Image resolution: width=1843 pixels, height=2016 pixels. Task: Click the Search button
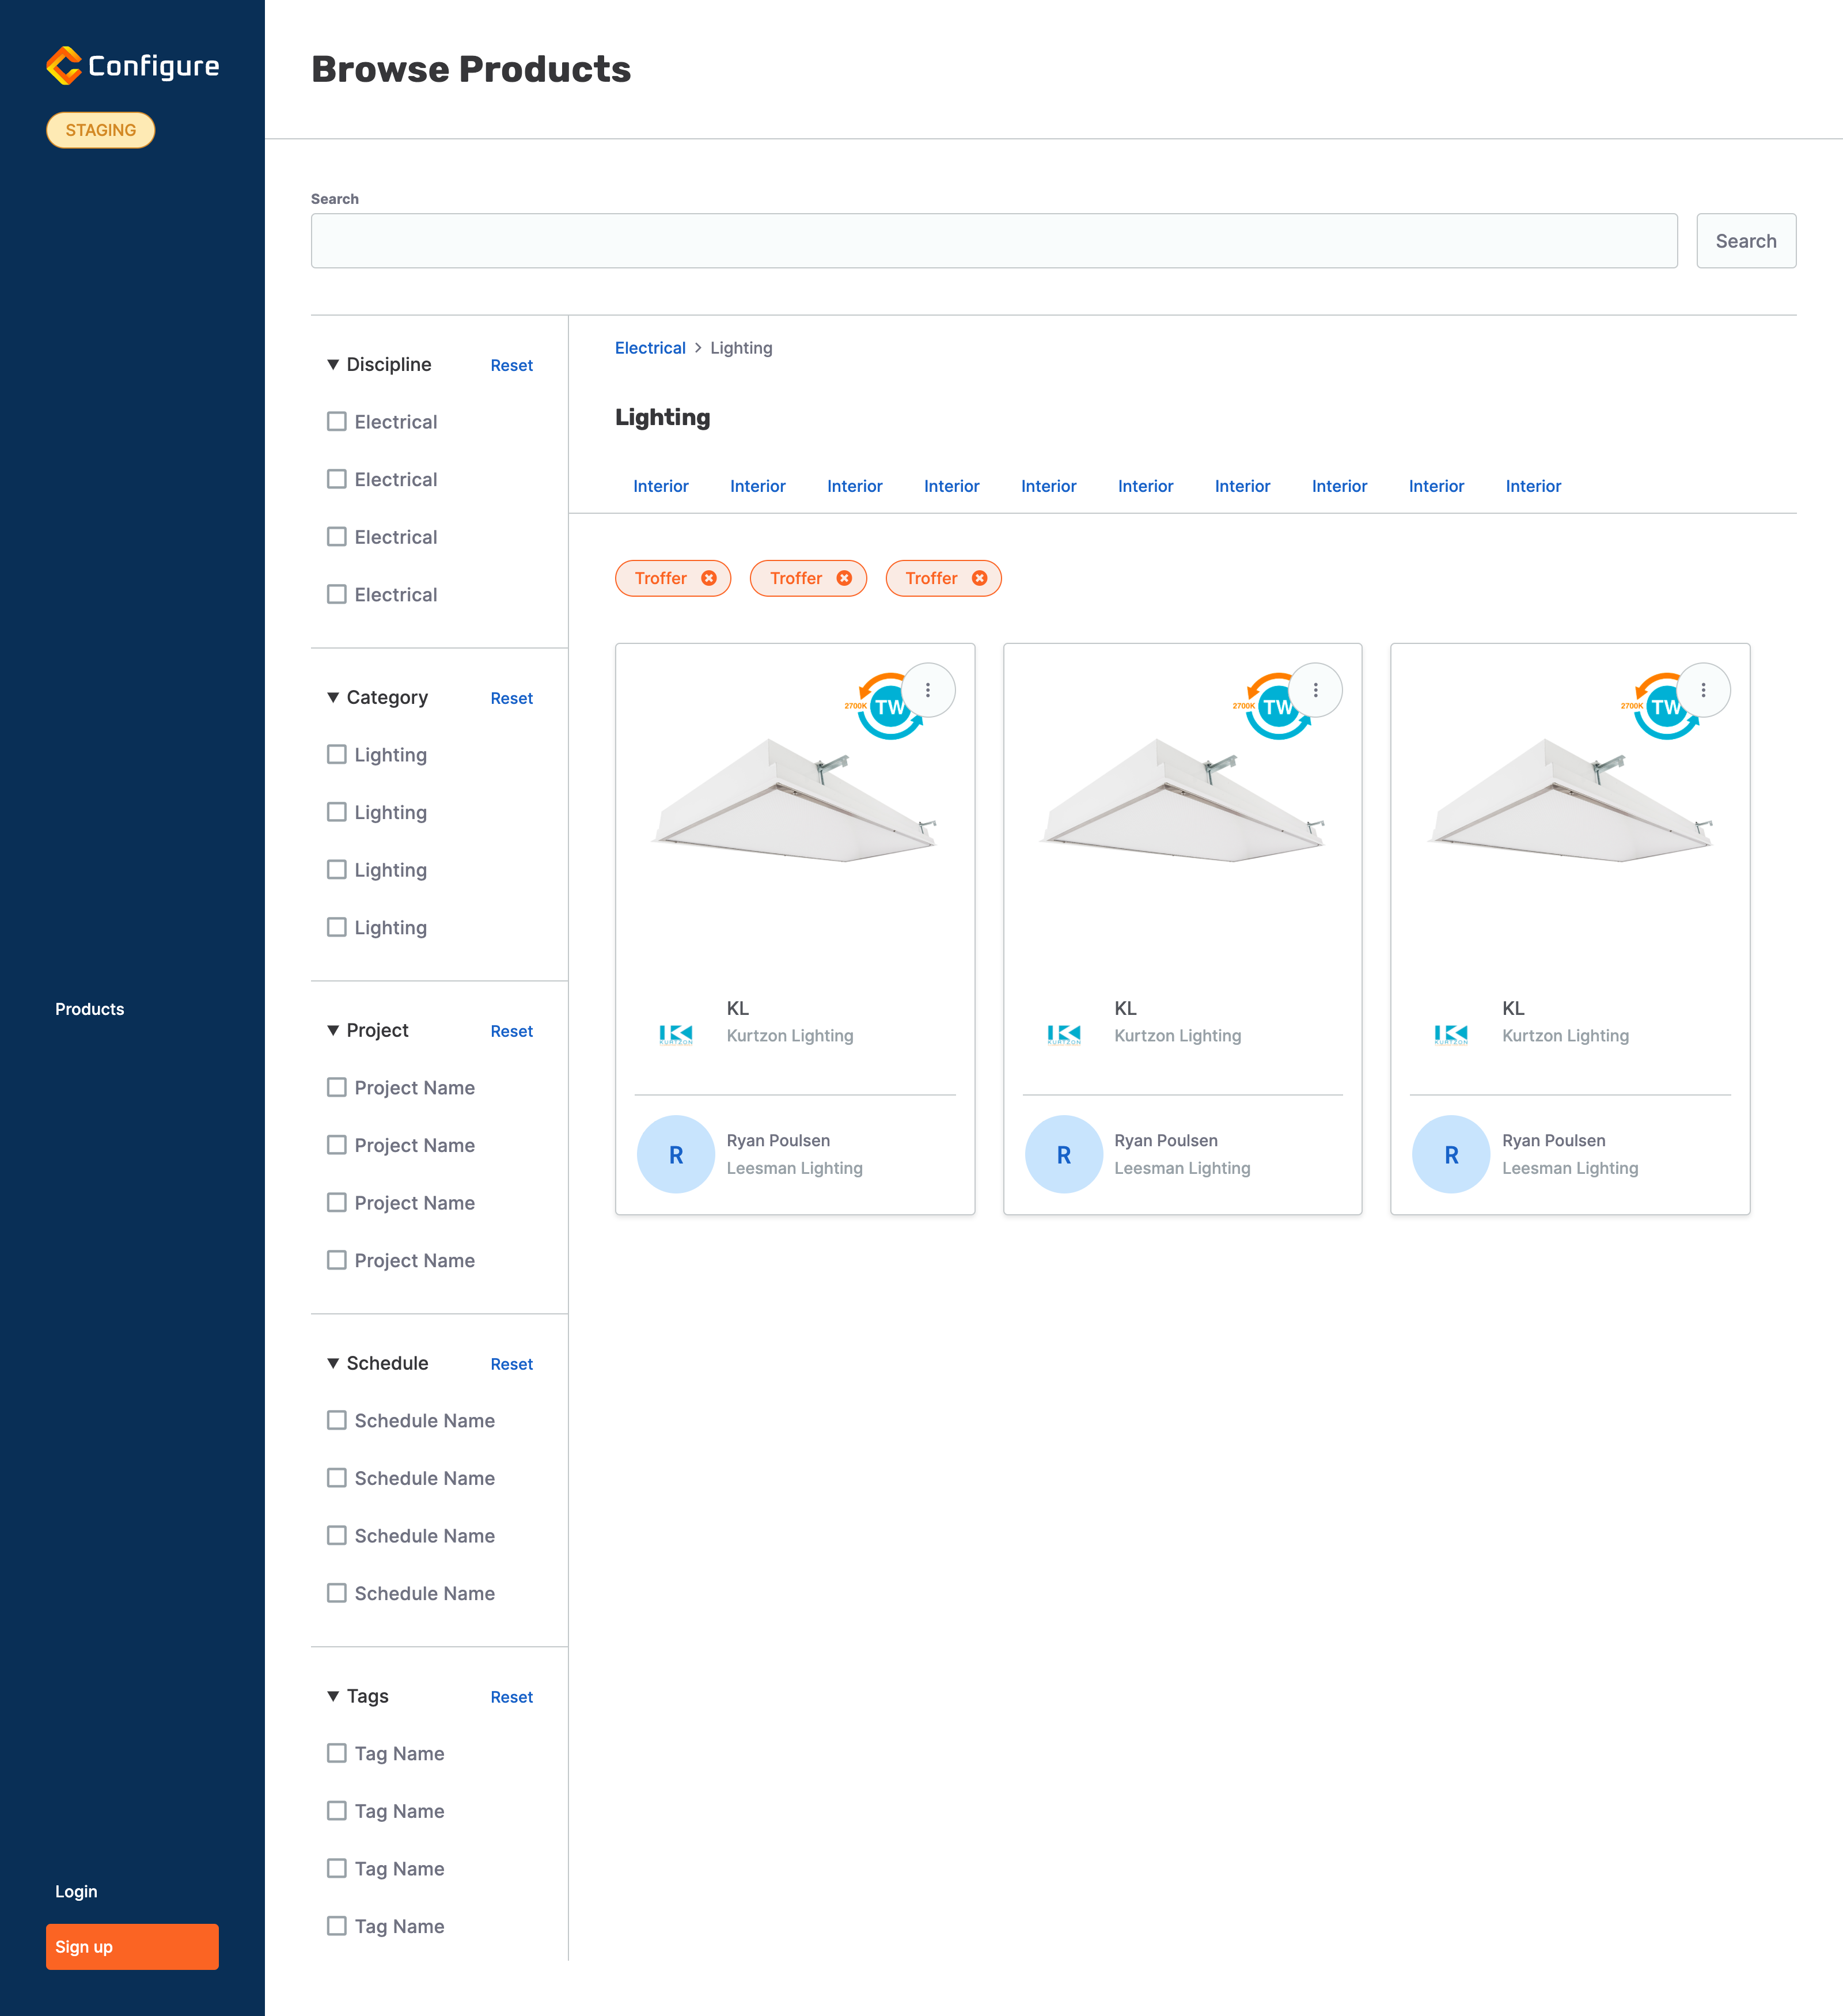[1746, 241]
